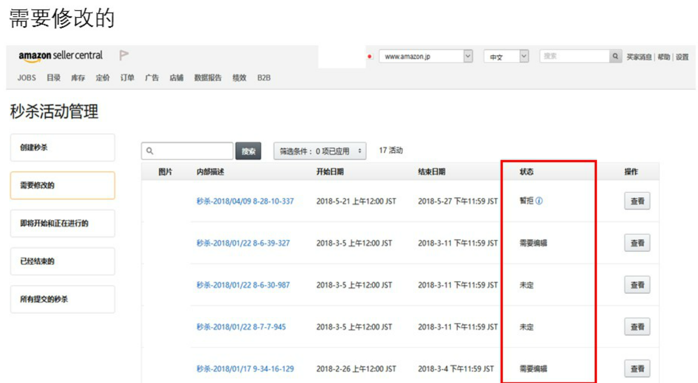Select 已经结束的 sidebar tab

point(62,261)
